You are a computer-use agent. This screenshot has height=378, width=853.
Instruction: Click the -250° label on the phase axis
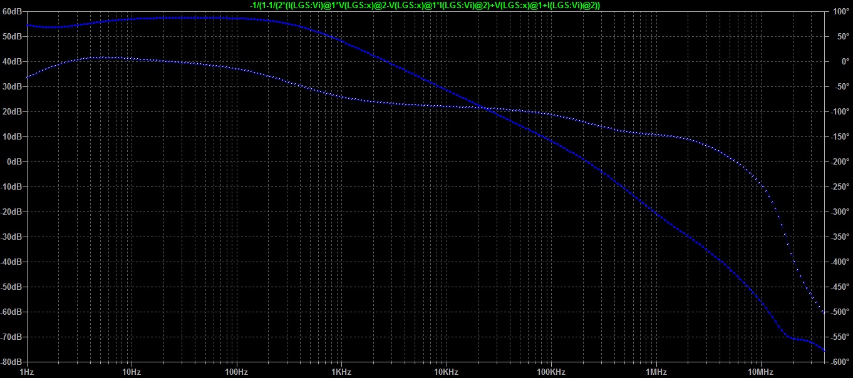[839, 186]
